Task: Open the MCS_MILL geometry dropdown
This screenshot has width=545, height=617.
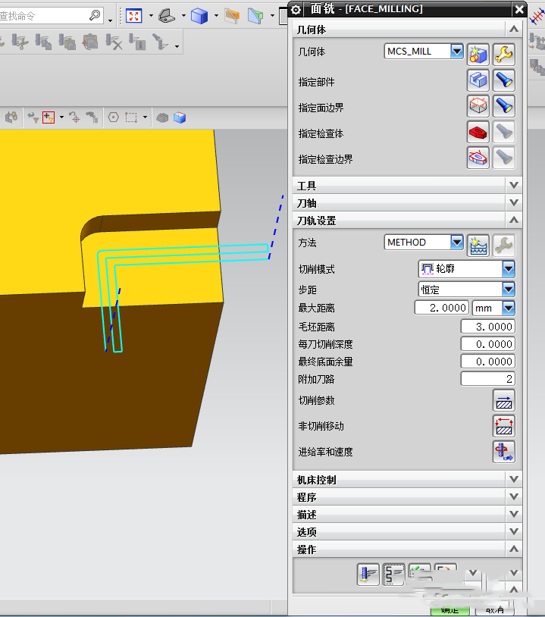Action: click(456, 52)
